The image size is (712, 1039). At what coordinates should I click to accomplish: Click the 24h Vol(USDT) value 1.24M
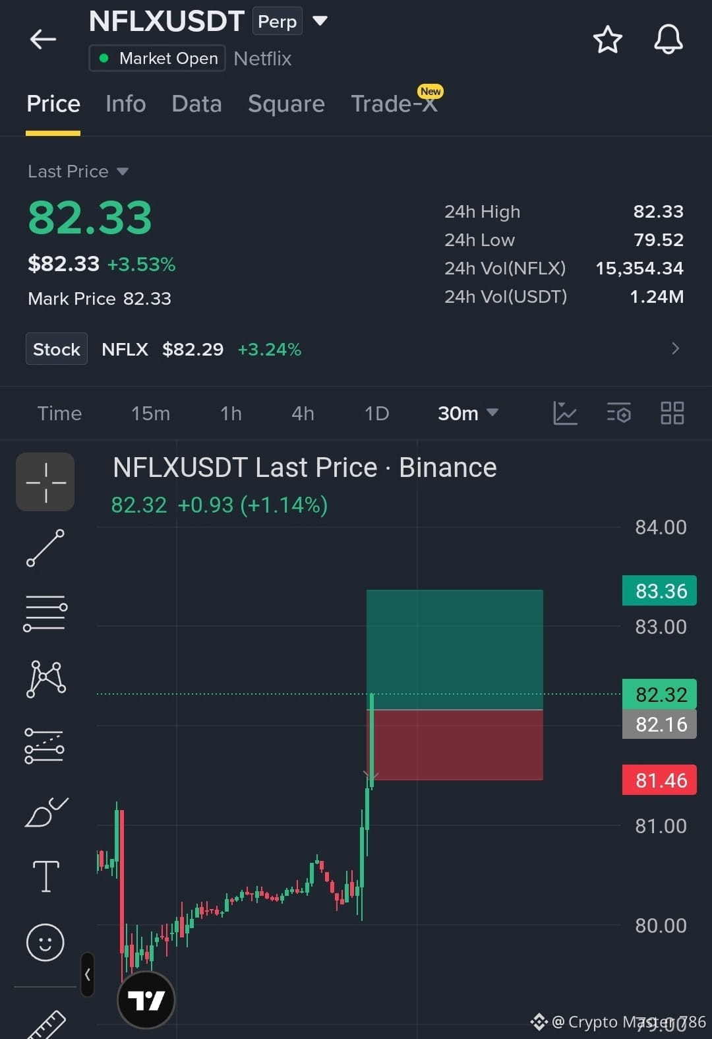click(657, 297)
